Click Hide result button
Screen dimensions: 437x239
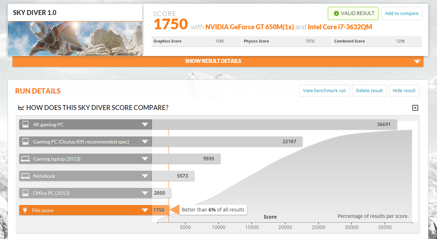404,90
